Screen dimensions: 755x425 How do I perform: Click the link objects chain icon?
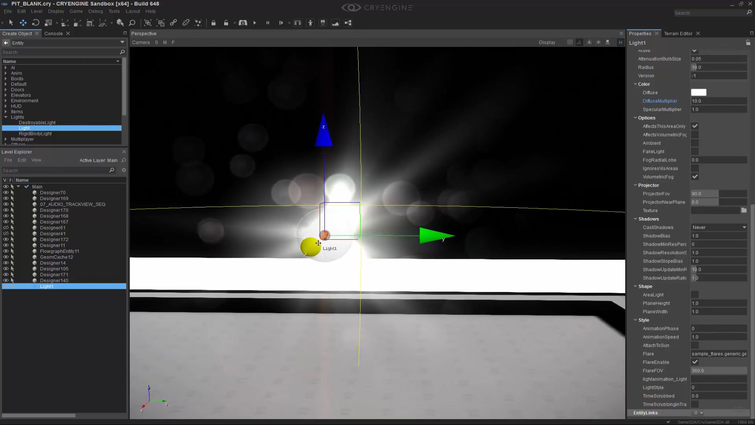coord(173,23)
